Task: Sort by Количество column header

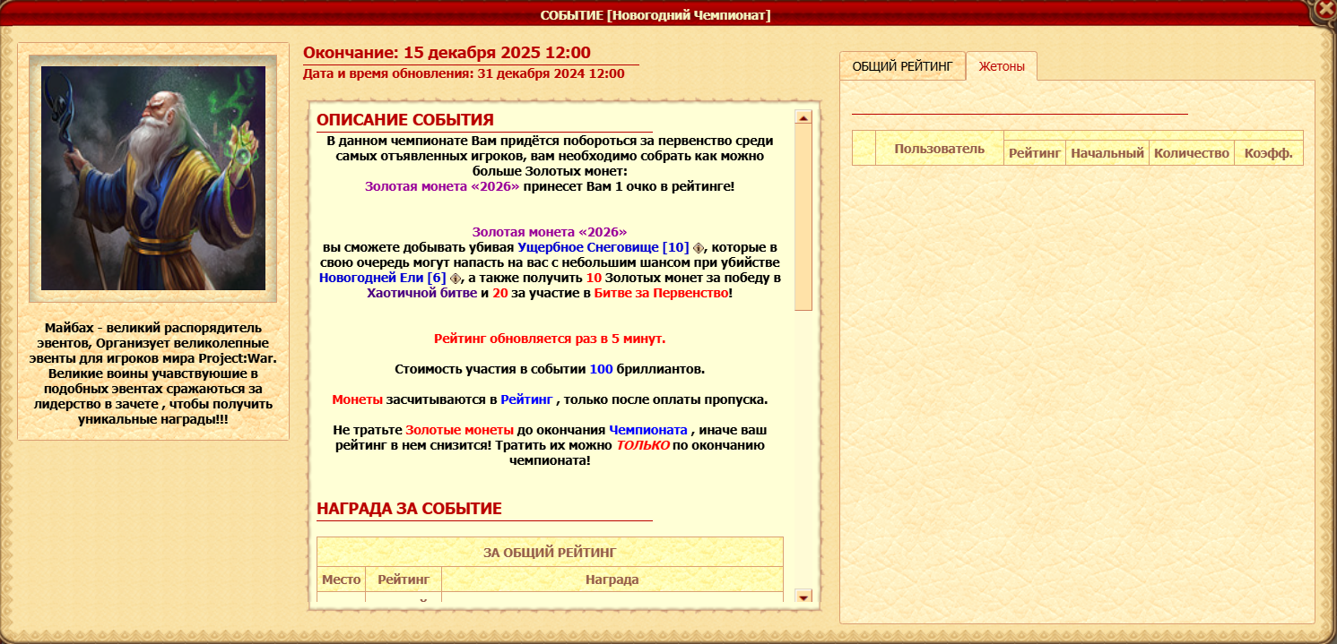Action: (x=1191, y=153)
